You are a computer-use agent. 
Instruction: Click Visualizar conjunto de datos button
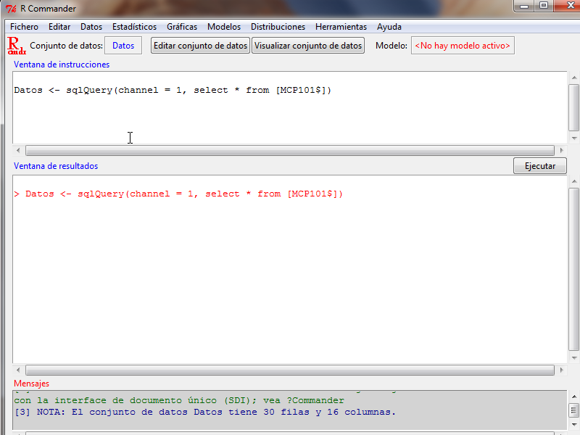(x=307, y=46)
